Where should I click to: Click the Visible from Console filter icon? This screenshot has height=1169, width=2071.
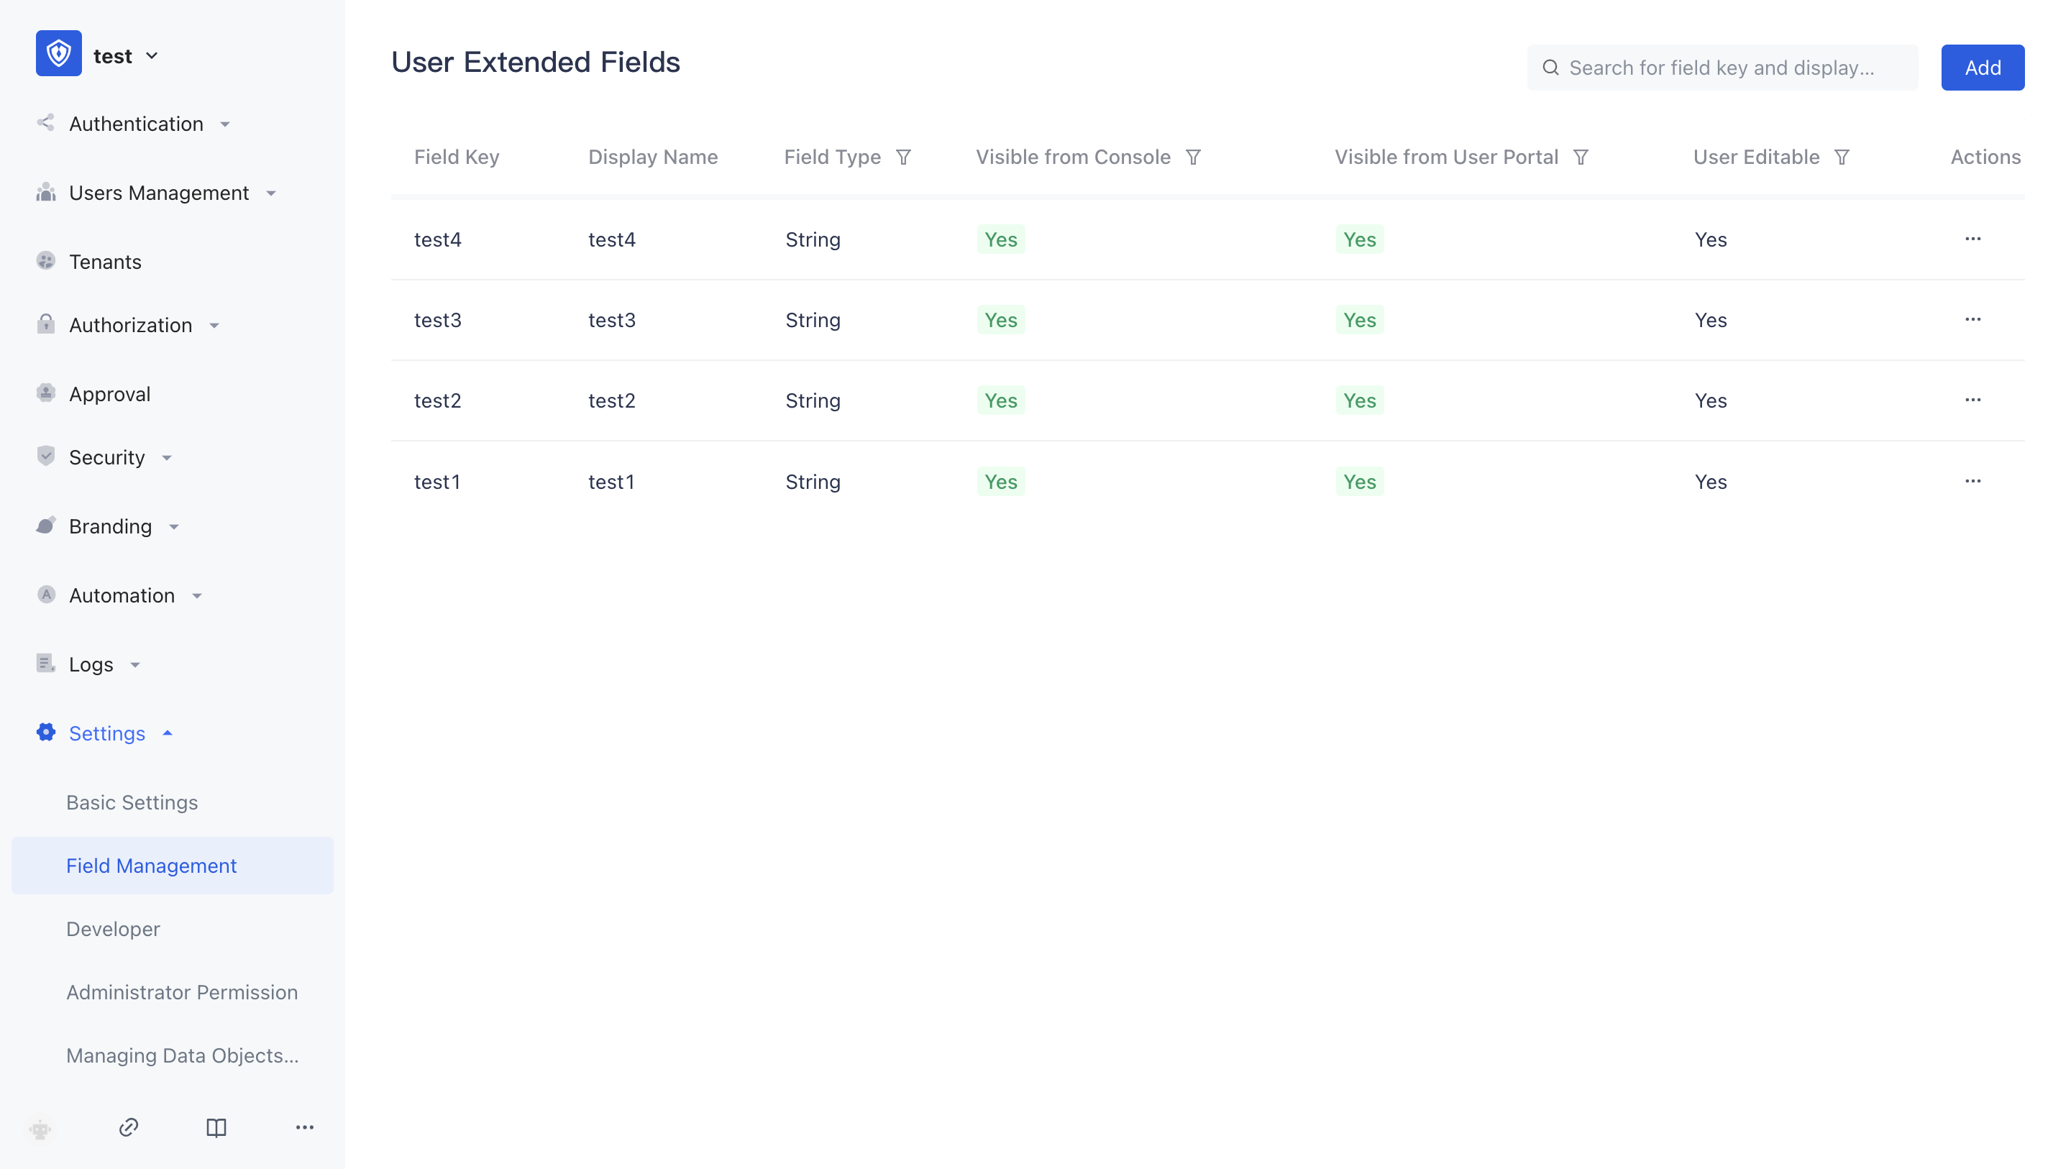pyautogui.click(x=1193, y=157)
